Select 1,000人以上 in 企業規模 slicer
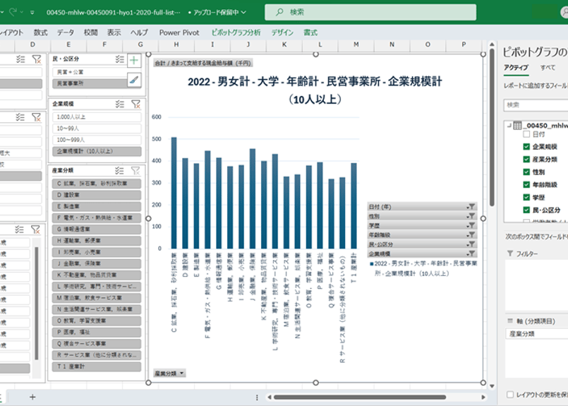The height and width of the screenshot is (406, 568). 97,117
